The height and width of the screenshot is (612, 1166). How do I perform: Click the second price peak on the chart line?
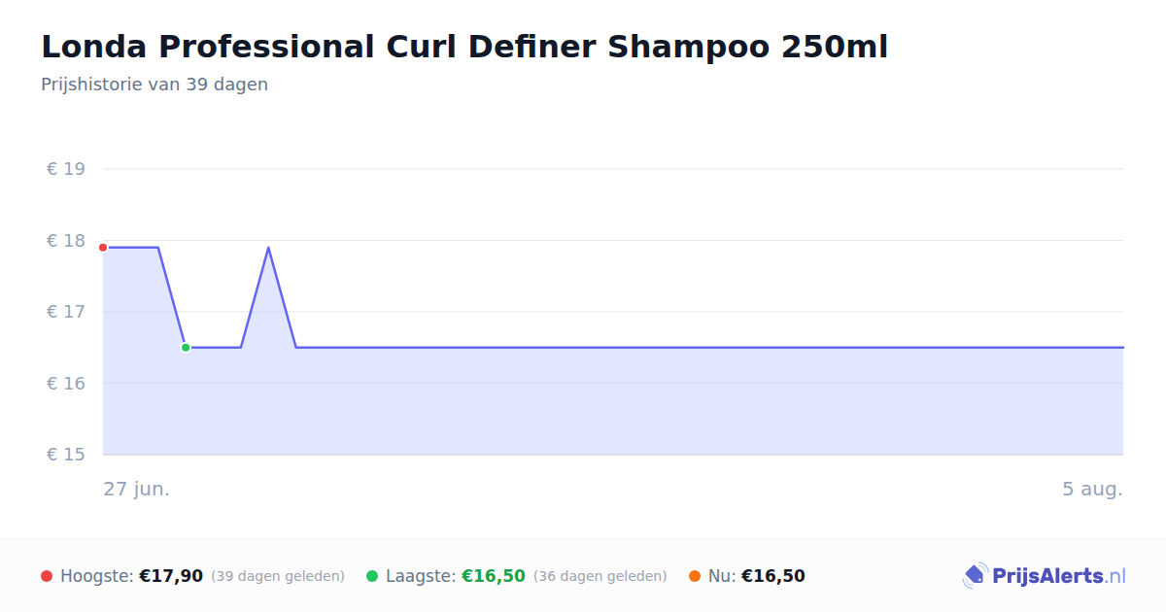(268, 248)
